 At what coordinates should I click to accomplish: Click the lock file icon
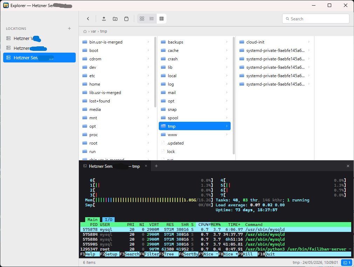pos(163,152)
